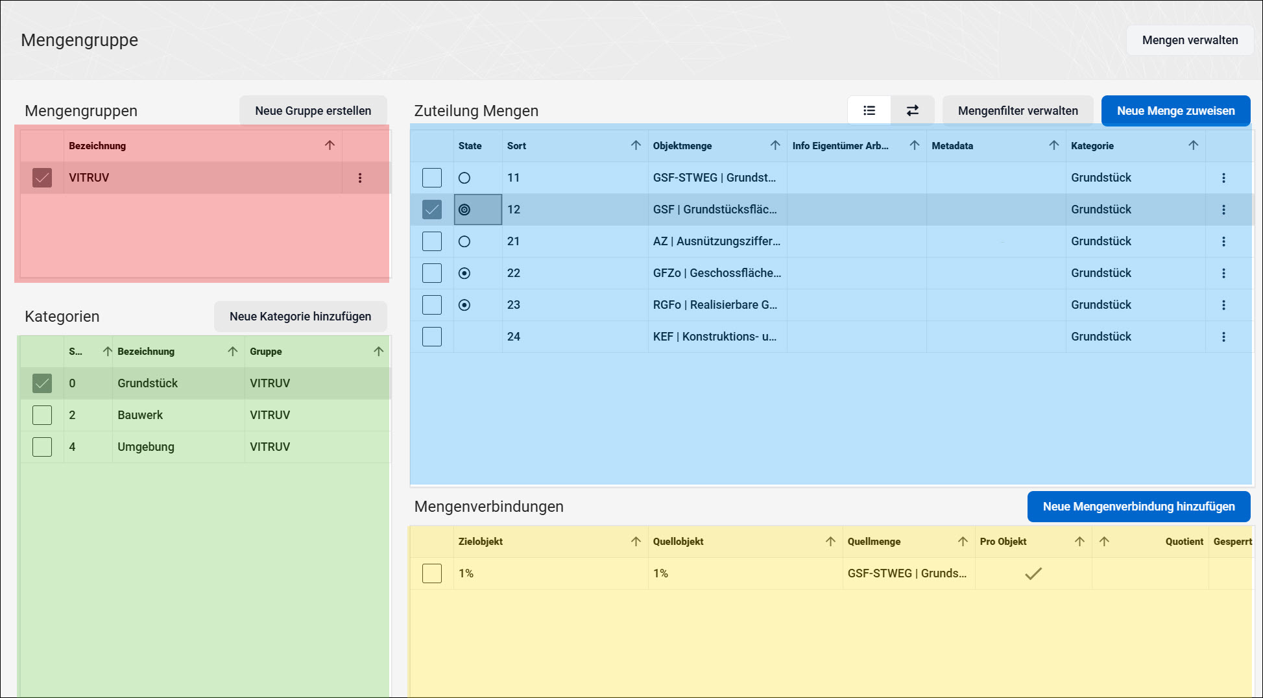Screen dimensions: 1263x698
Task: Open three-dot menu for VITRUV group
Action: [x=360, y=178]
